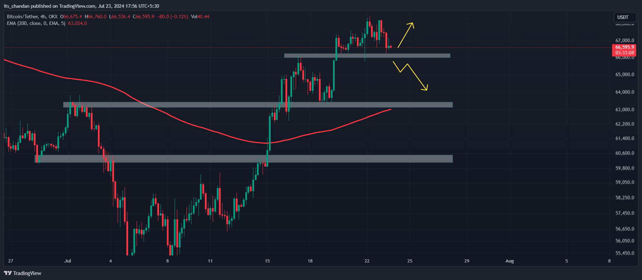Click the EMA value 63,024.0
Viewport: 642px width, 280px height.
pos(77,23)
